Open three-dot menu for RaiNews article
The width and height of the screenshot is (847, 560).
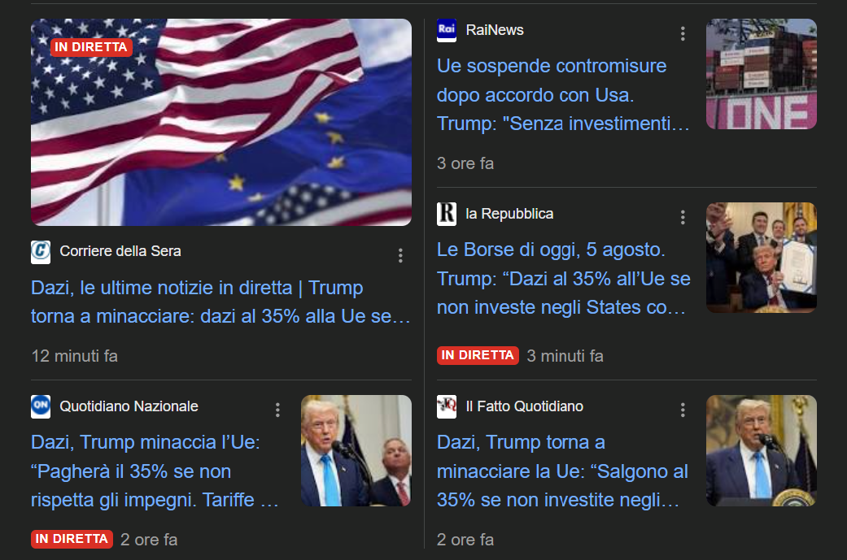click(683, 33)
